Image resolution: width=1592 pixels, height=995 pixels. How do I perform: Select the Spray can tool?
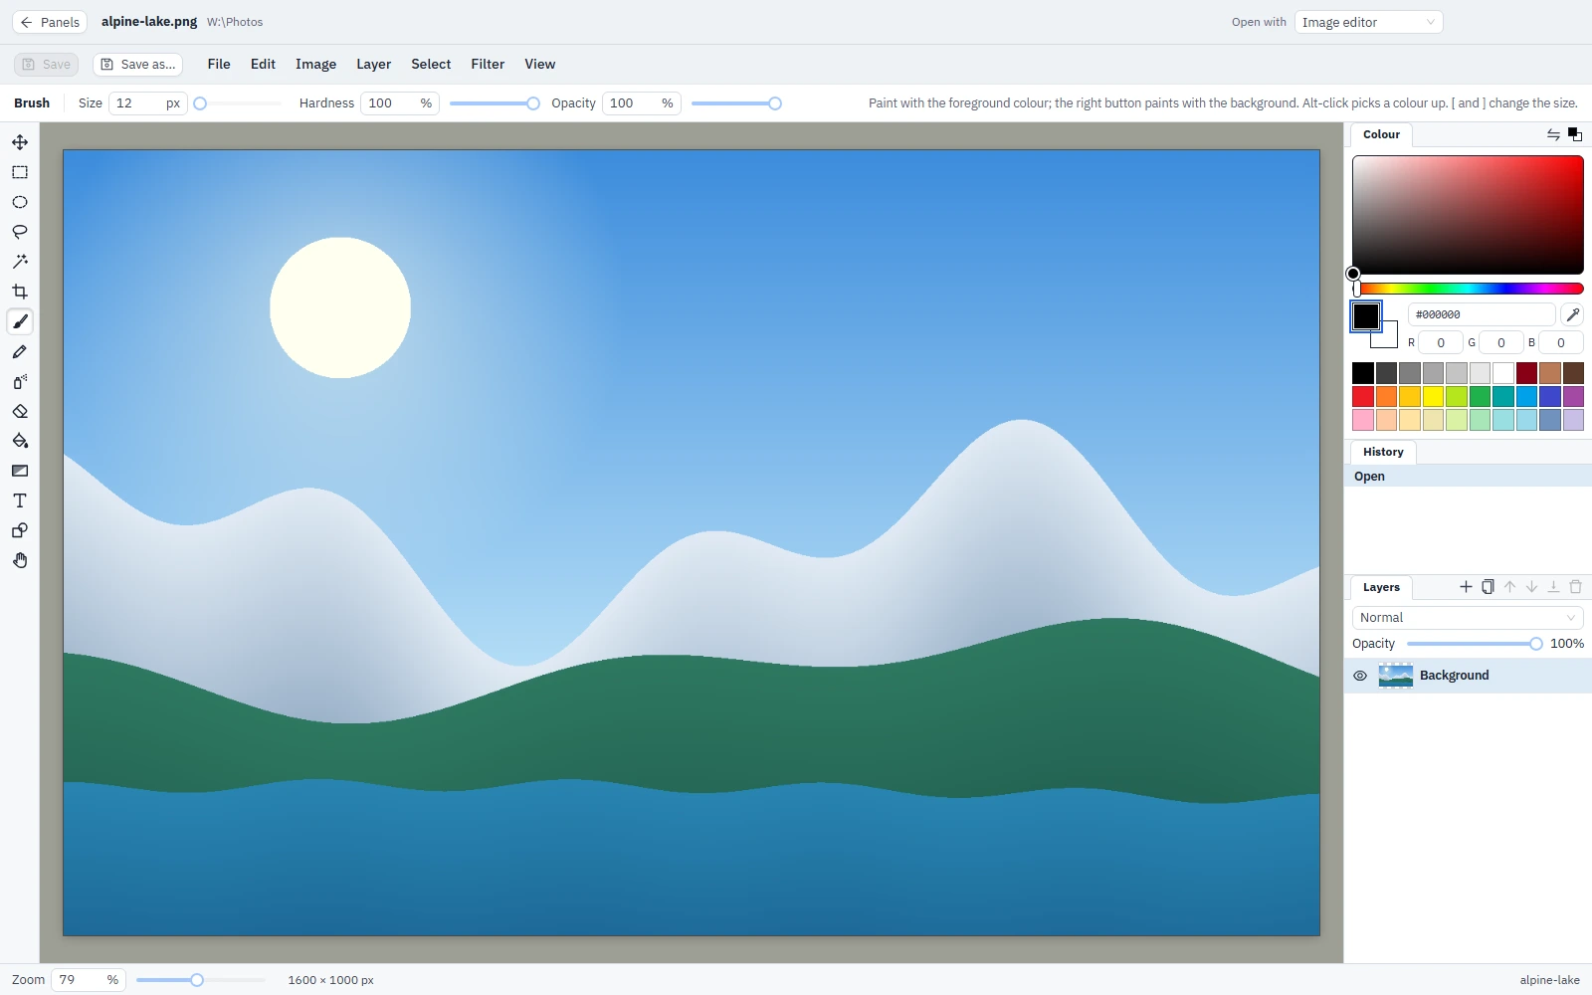click(20, 381)
